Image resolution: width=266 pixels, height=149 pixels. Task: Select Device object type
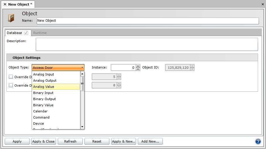[x=56, y=124]
